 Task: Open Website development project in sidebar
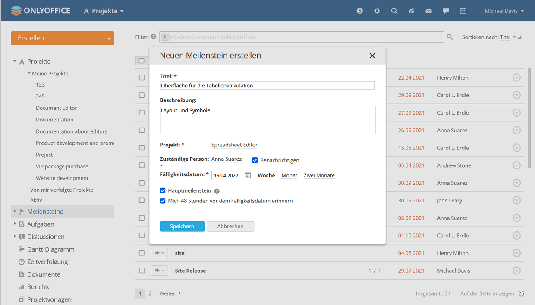point(62,178)
